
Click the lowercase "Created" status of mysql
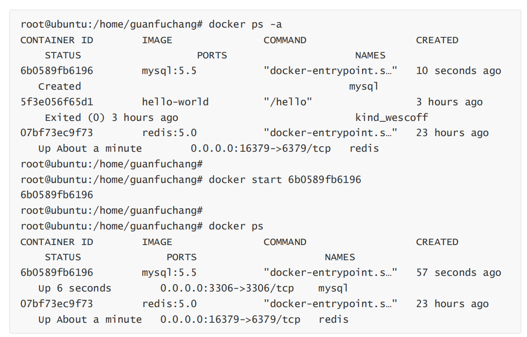(x=59, y=86)
